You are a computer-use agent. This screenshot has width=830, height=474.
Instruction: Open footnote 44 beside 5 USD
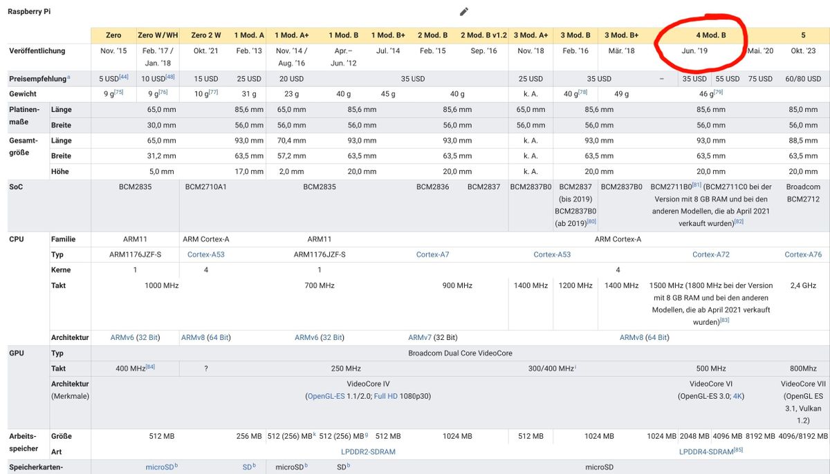(x=123, y=76)
